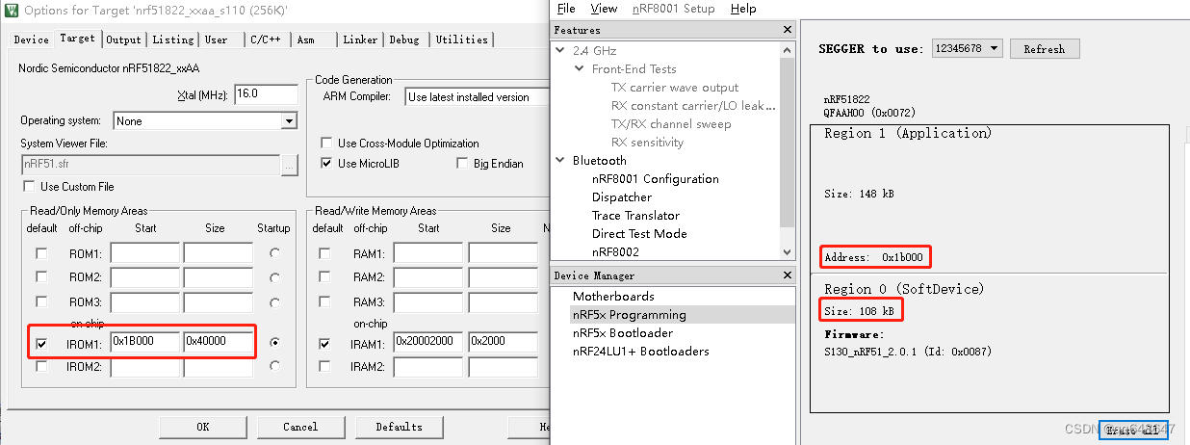Image resolution: width=1190 pixels, height=445 pixels.
Task: Click the Refresh button next to SEGGER
Action: (1045, 49)
